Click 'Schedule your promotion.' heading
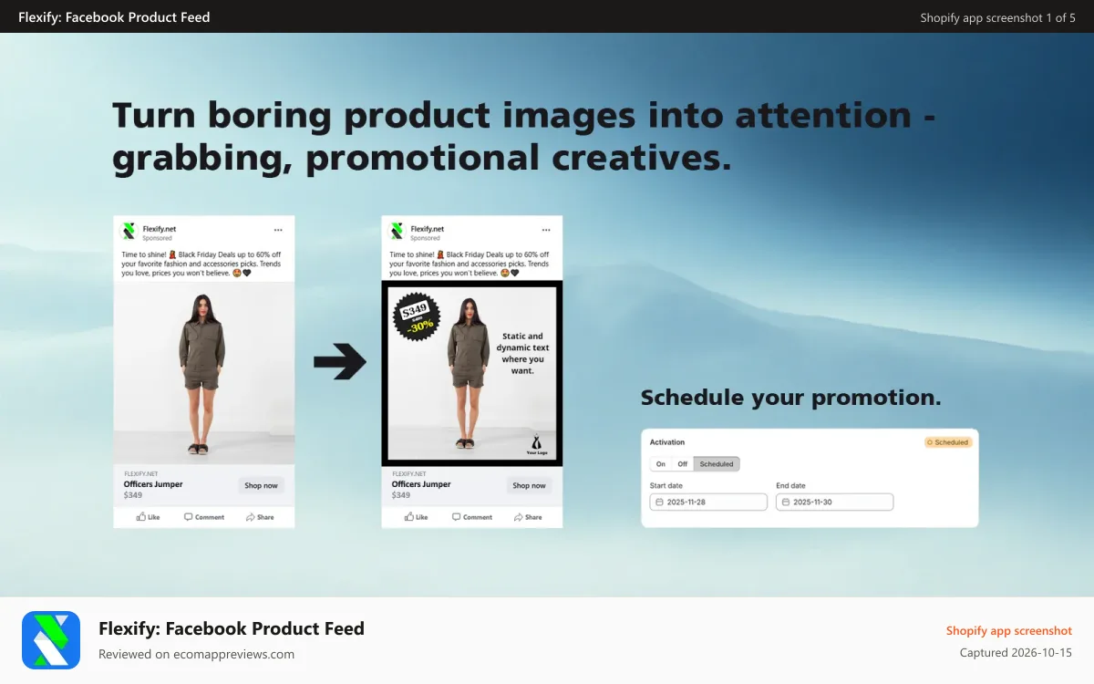The width and height of the screenshot is (1094, 684). [x=791, y=398]
